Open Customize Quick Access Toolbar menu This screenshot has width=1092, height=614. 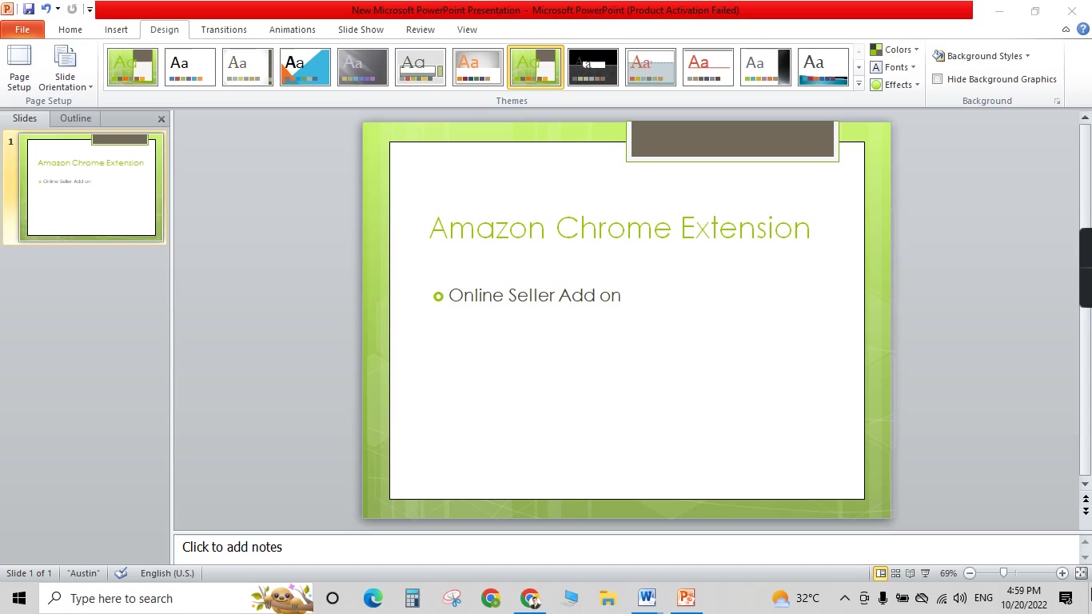(x=90, y=10)
